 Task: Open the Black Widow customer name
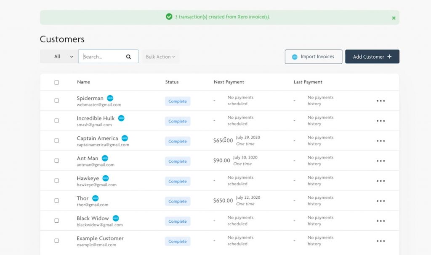pos(93,218)
